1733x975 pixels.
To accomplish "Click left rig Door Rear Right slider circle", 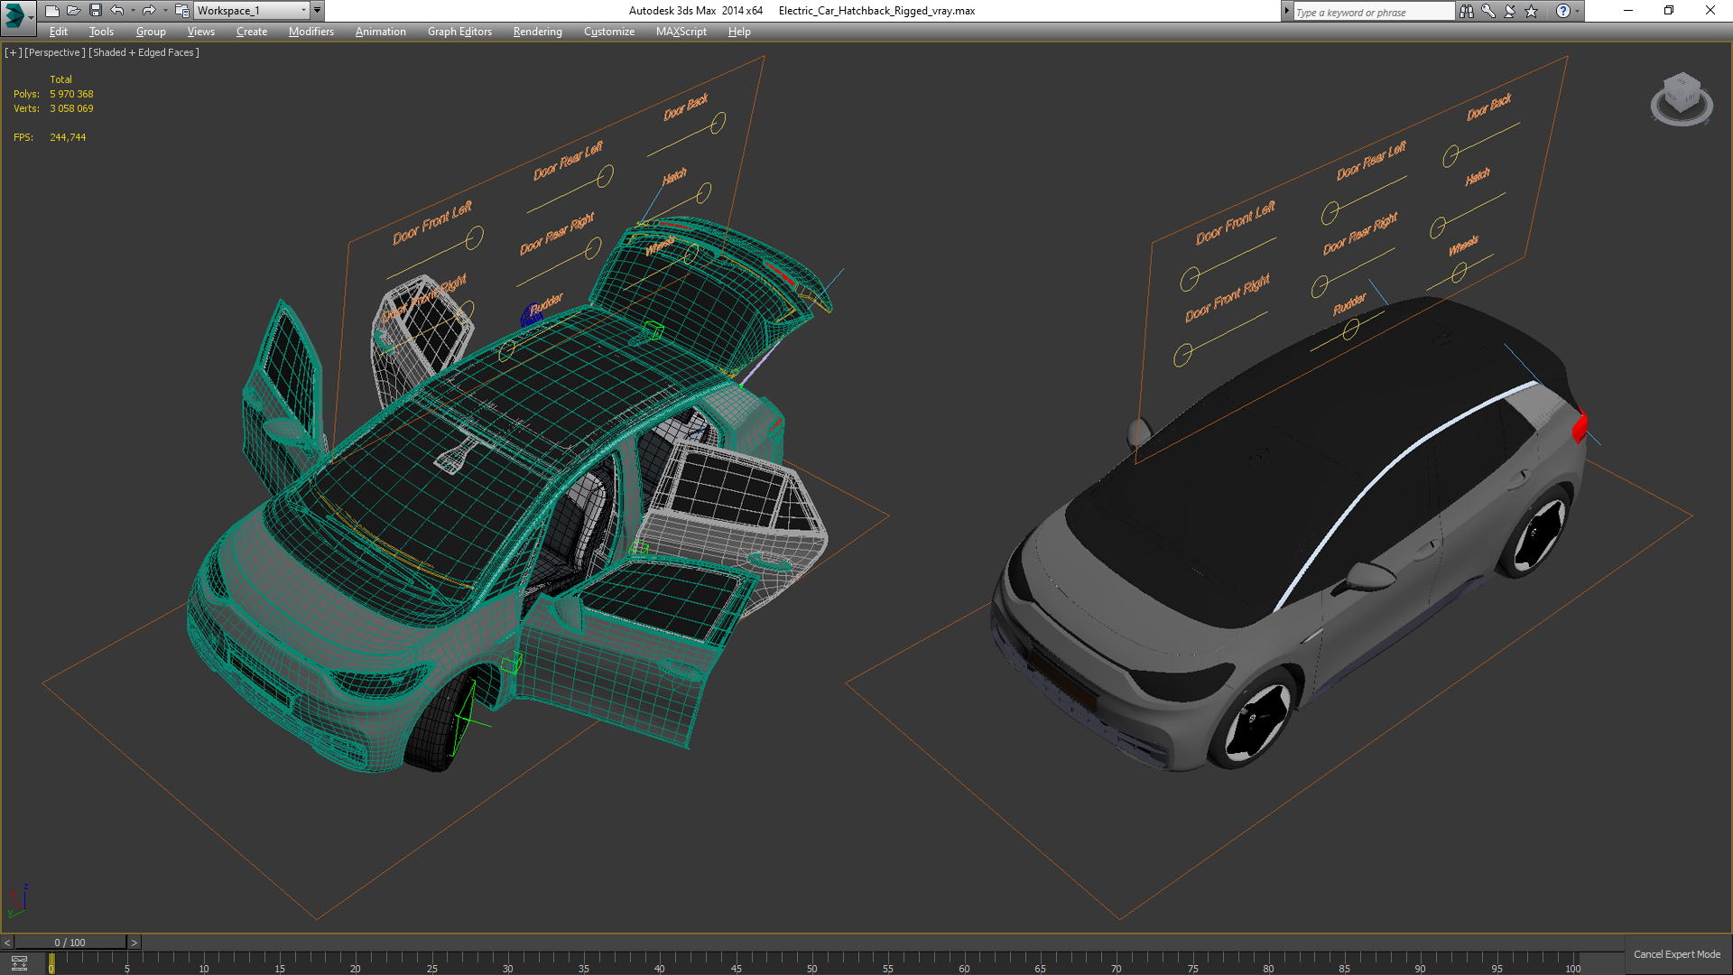I will 593,248.
